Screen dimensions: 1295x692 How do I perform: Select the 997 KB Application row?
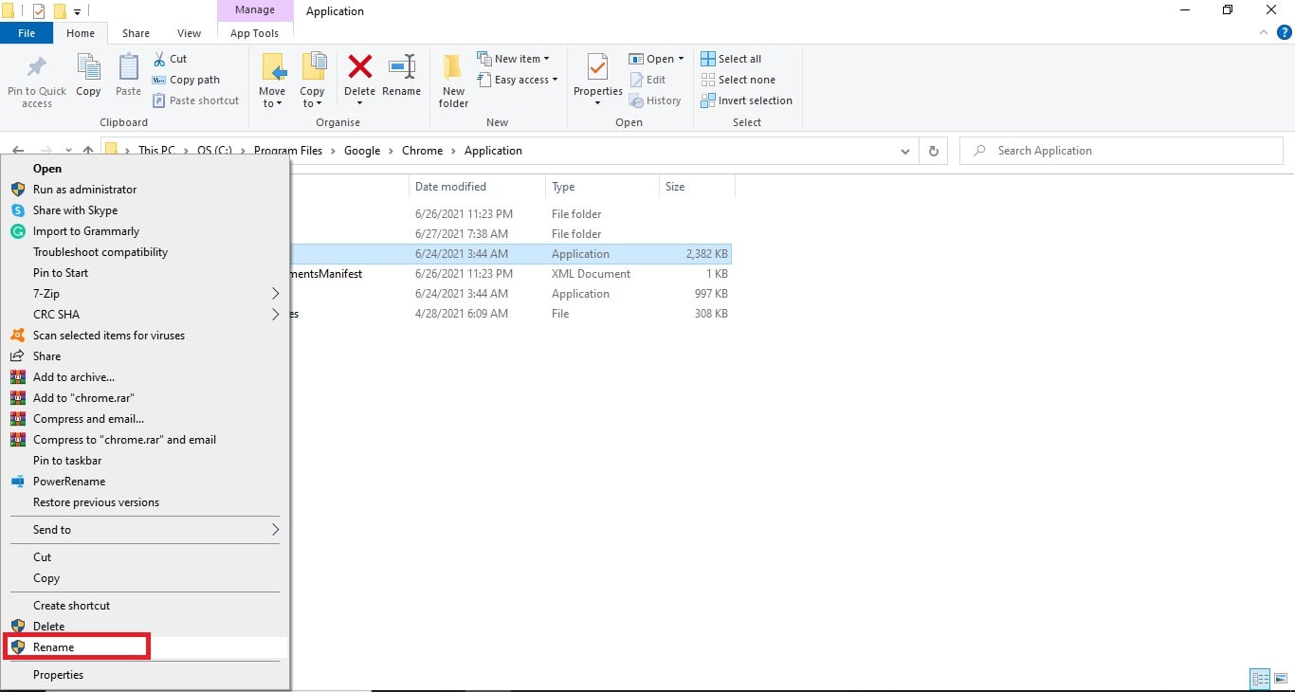click(x=511, y=294)
